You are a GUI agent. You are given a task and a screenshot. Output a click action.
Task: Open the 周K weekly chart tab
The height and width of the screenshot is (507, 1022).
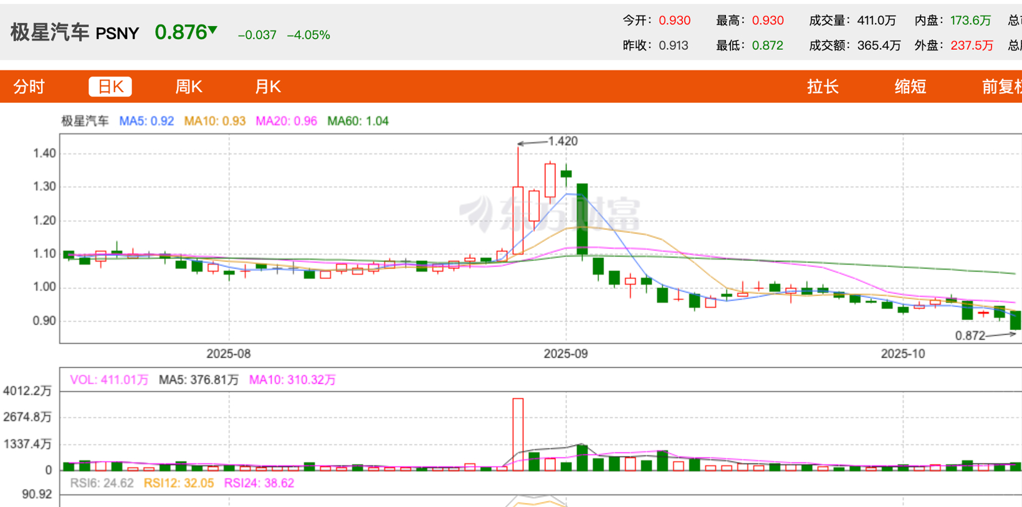pos(188,87)
